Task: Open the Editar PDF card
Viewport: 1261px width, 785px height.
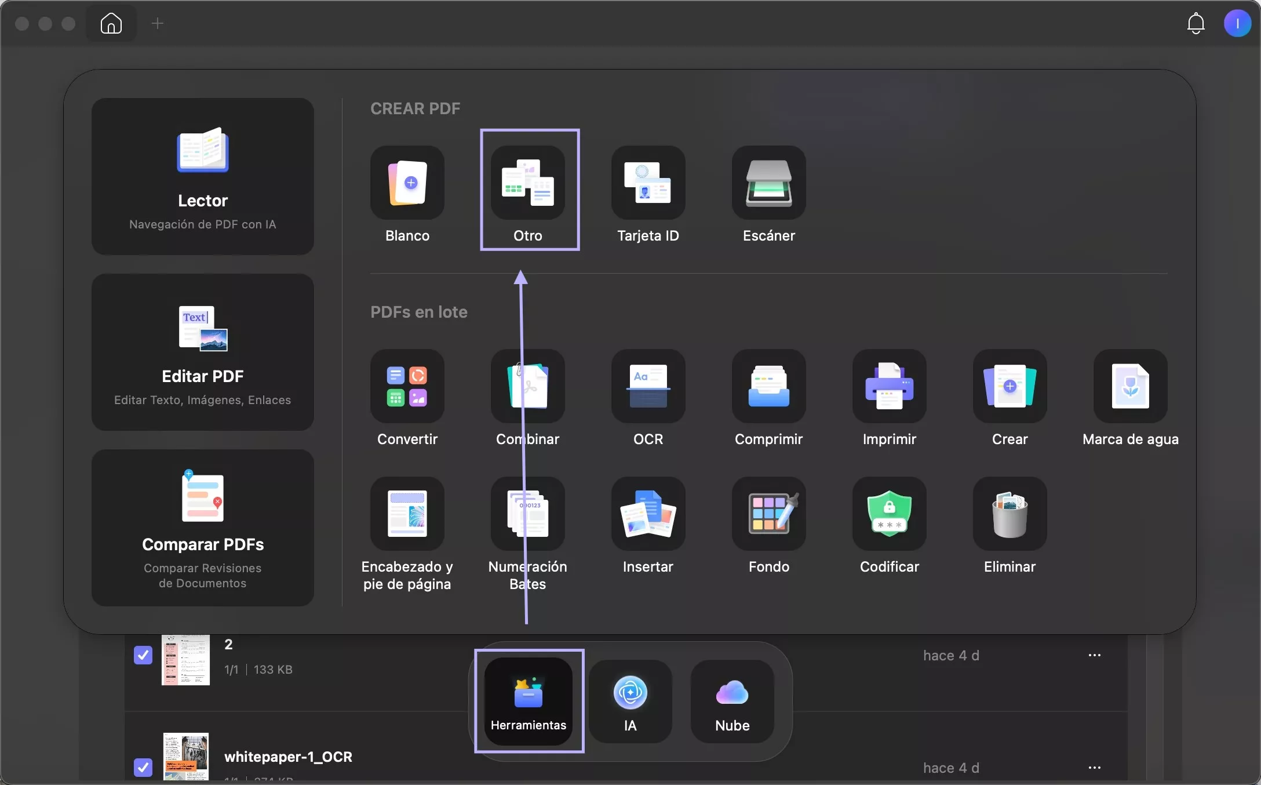Action: (203, 352)
